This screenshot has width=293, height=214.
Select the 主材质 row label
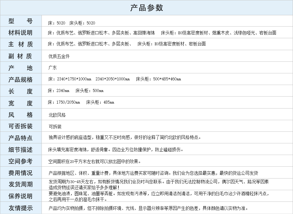[x=20, y=44]
